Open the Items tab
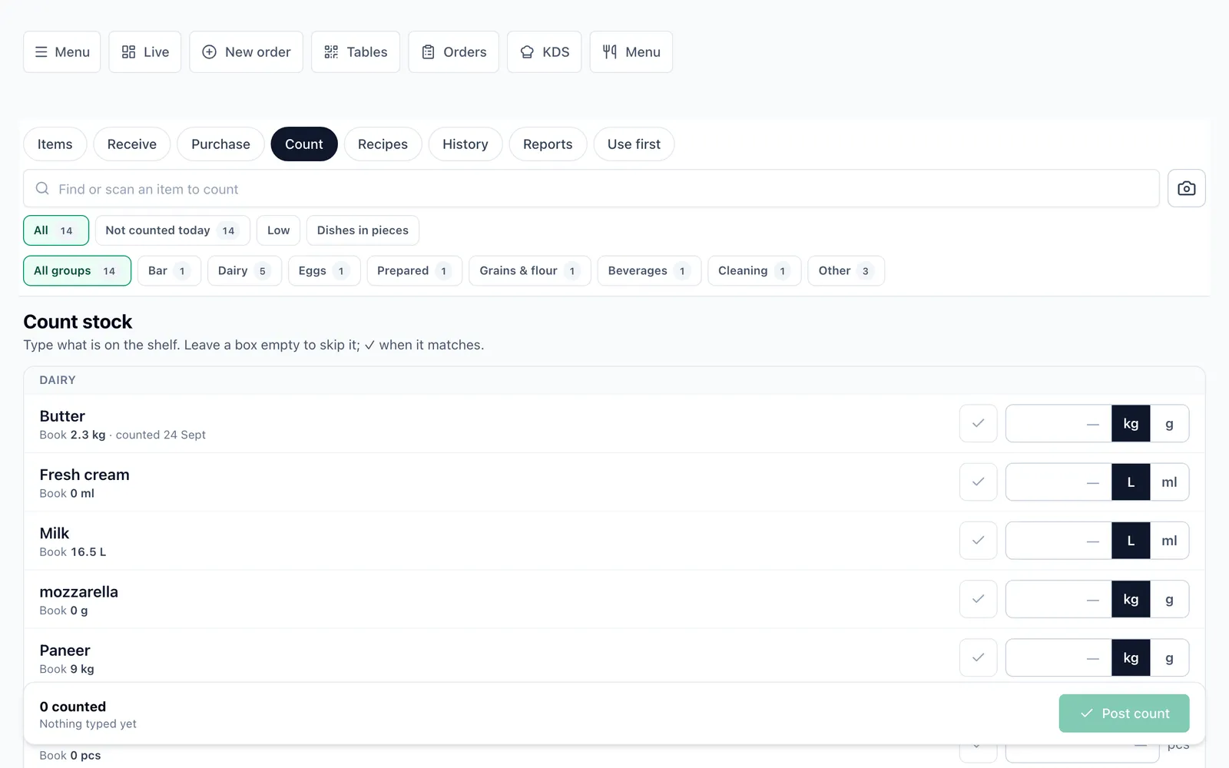Image resolution: width=1229 pixels, height=768 pixels. click(x=55, y=144)
